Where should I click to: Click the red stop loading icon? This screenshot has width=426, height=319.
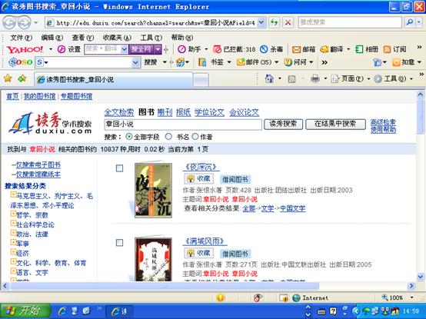tap(288, 22)
